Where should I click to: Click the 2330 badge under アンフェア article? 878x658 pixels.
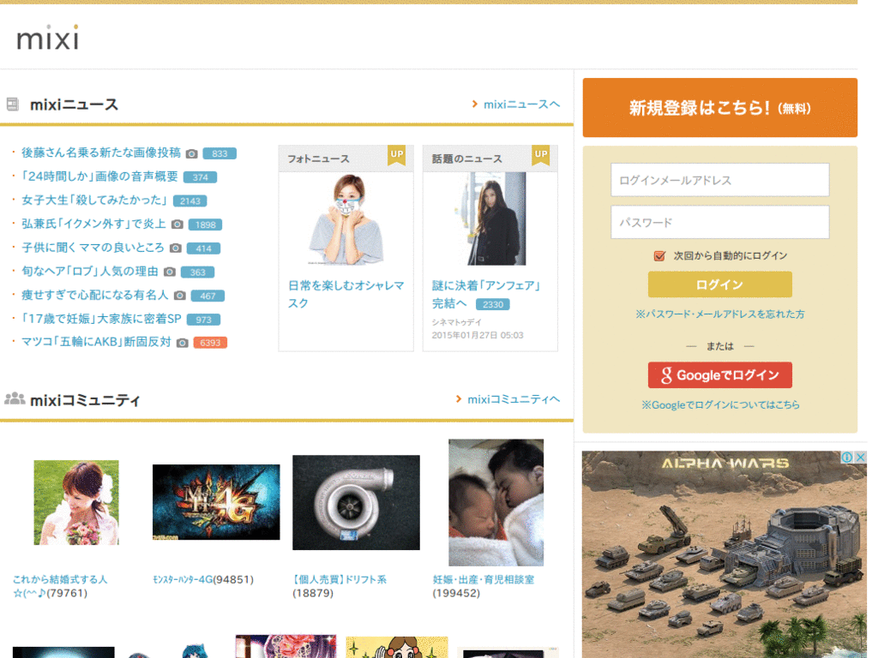point(493,304)
